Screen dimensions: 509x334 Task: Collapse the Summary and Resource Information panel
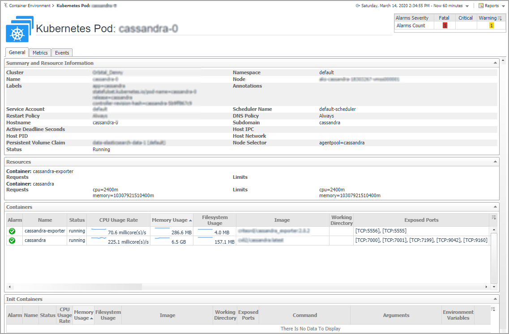coord(495,63)
